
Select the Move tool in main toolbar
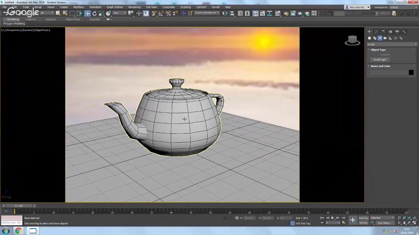[x=87, y=13]
